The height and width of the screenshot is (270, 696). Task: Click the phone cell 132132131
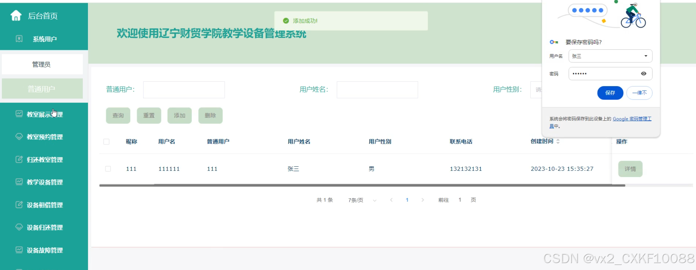(x=466, y=169)
